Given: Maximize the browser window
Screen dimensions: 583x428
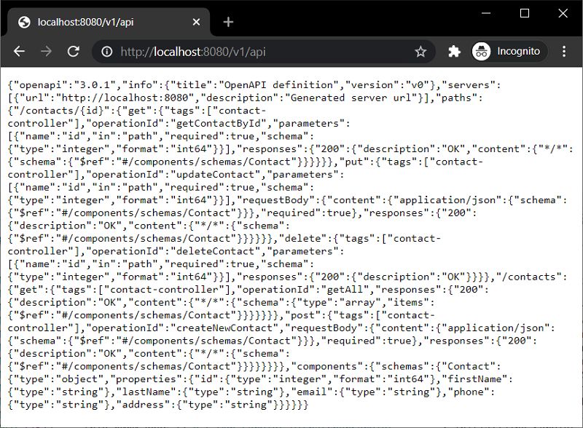Looking at the screenshot, I should pos(524,13).
